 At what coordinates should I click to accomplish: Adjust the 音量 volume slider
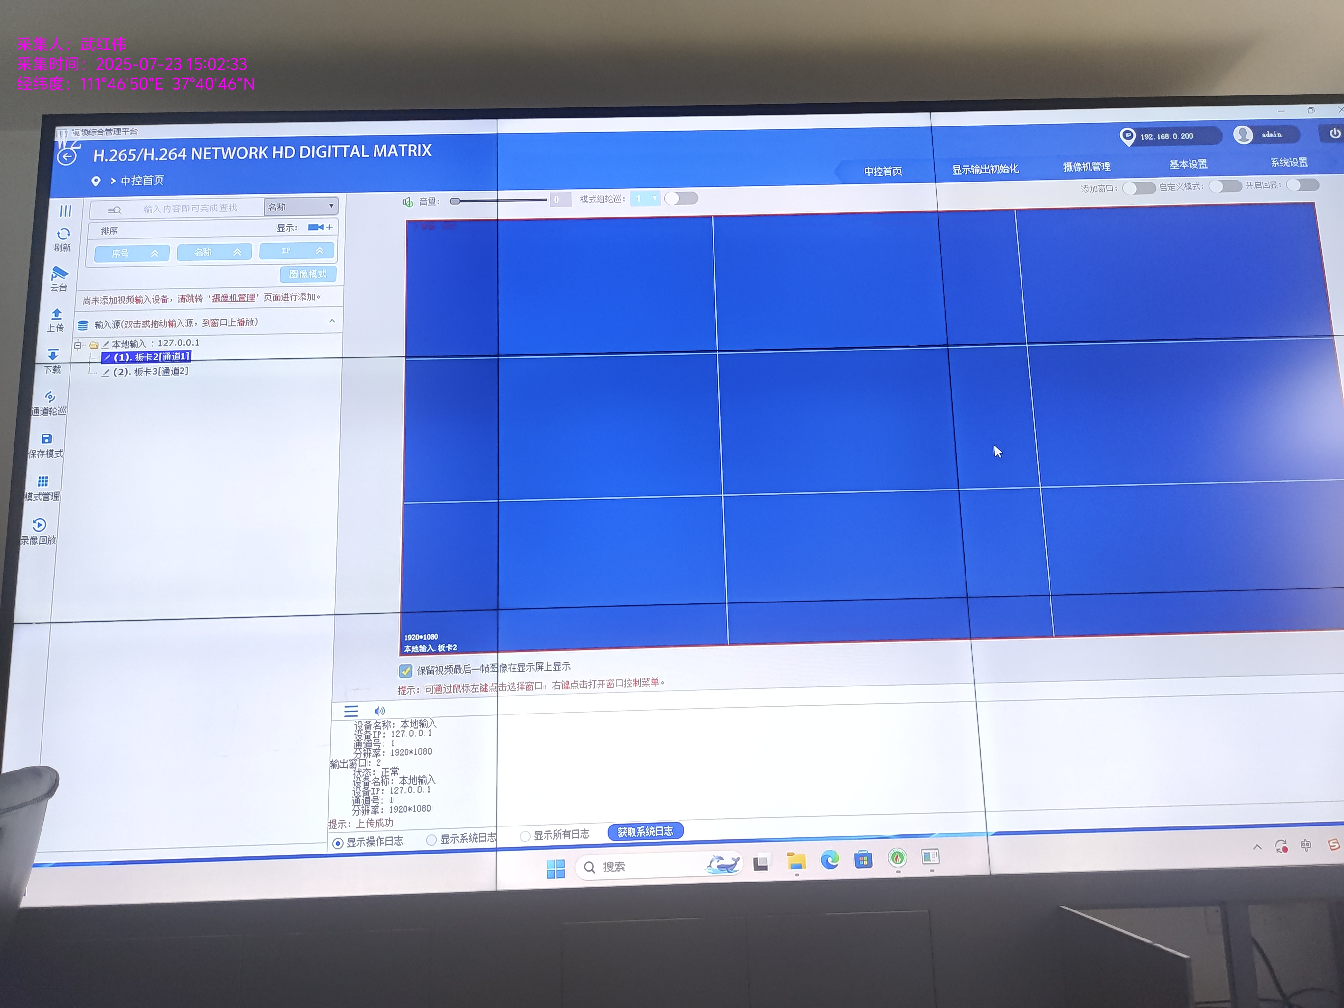tap(455, 201)
